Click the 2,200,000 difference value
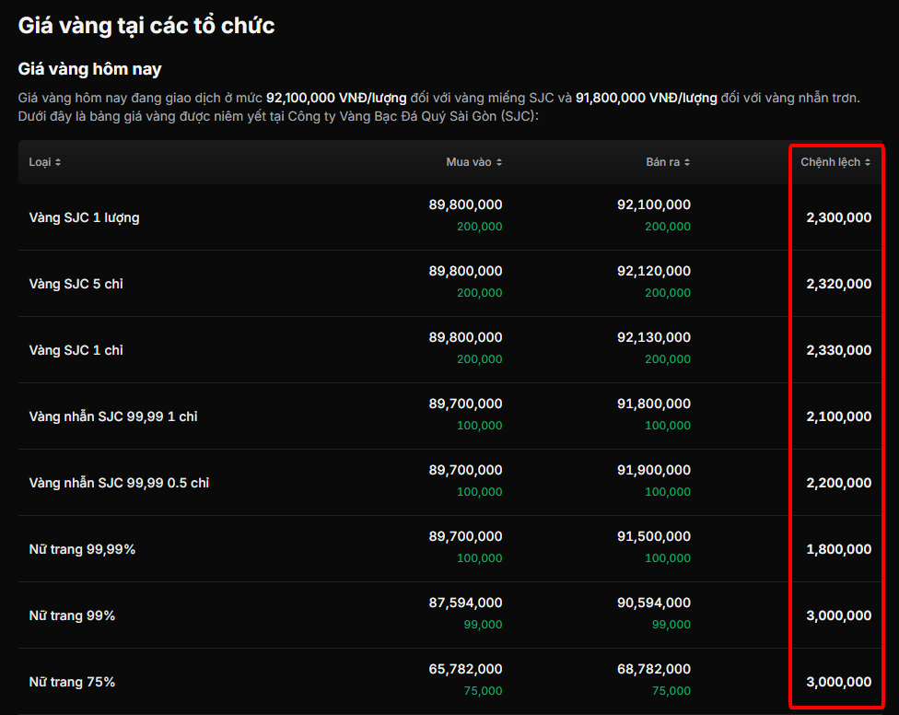 pyautogui.click(x=839, y=483)
